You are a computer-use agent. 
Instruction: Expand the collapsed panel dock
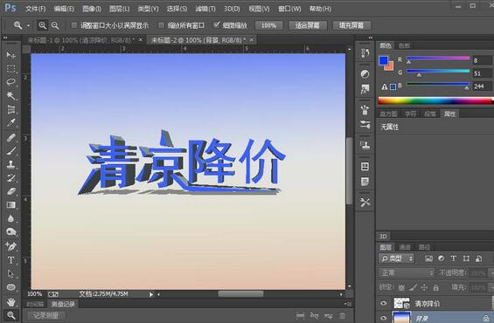pos(371,38)
